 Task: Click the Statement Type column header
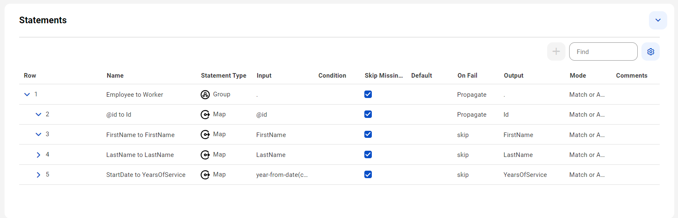click(x=224, y=76)
